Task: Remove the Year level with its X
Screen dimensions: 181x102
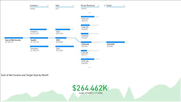Action: point(73,6)
